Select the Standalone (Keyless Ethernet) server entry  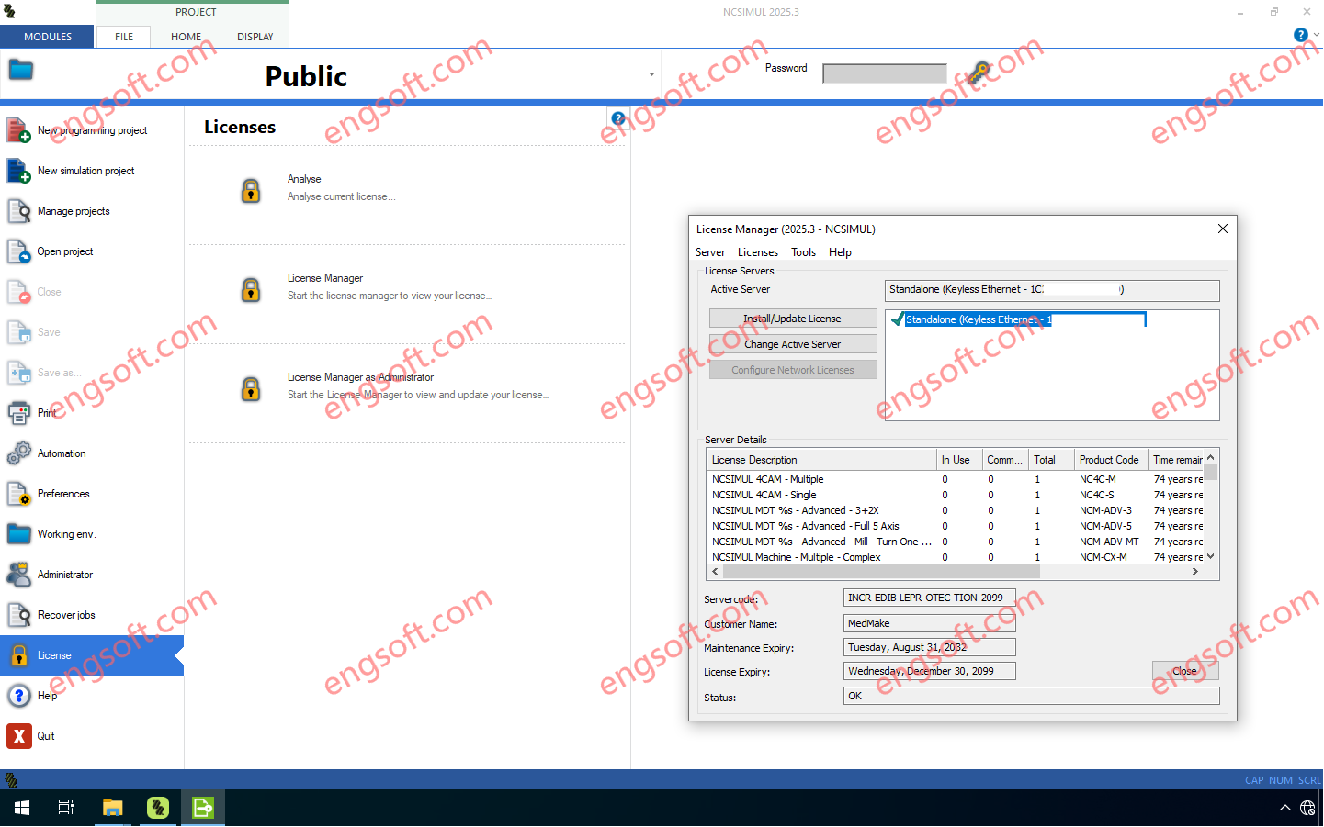pyautogui.click(x=1017, y=319)
